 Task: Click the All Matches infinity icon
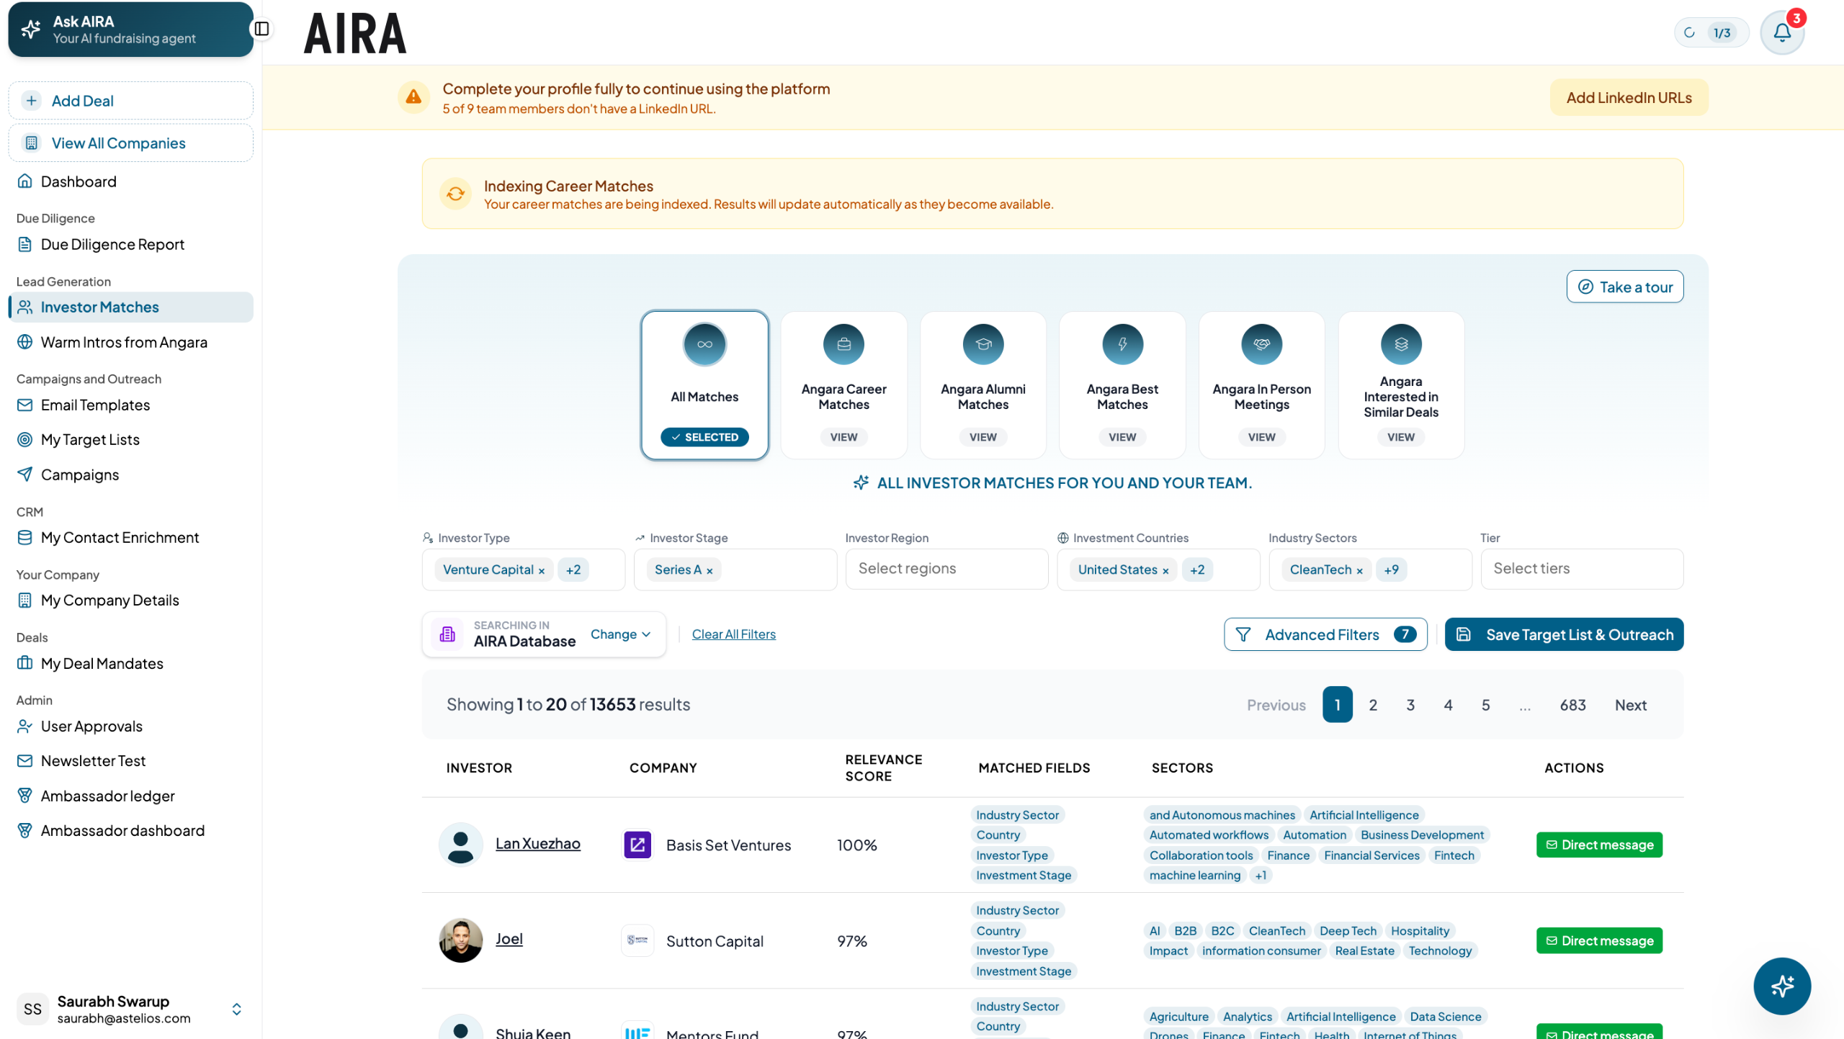(704, 344)
